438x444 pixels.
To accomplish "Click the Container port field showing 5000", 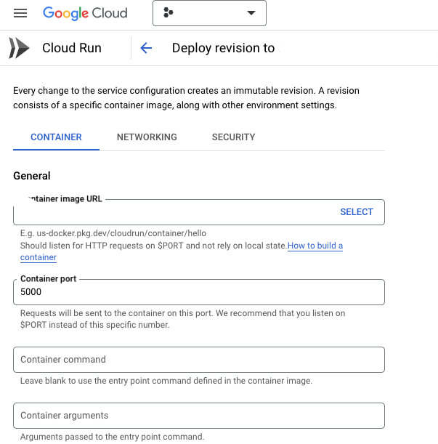I will click(199, 292).
